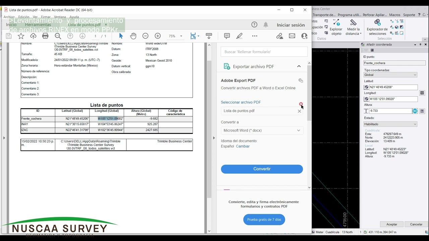
Task: Expand the left navigation pane arrow in Acrobat
Action: click(x=4, y=138)
